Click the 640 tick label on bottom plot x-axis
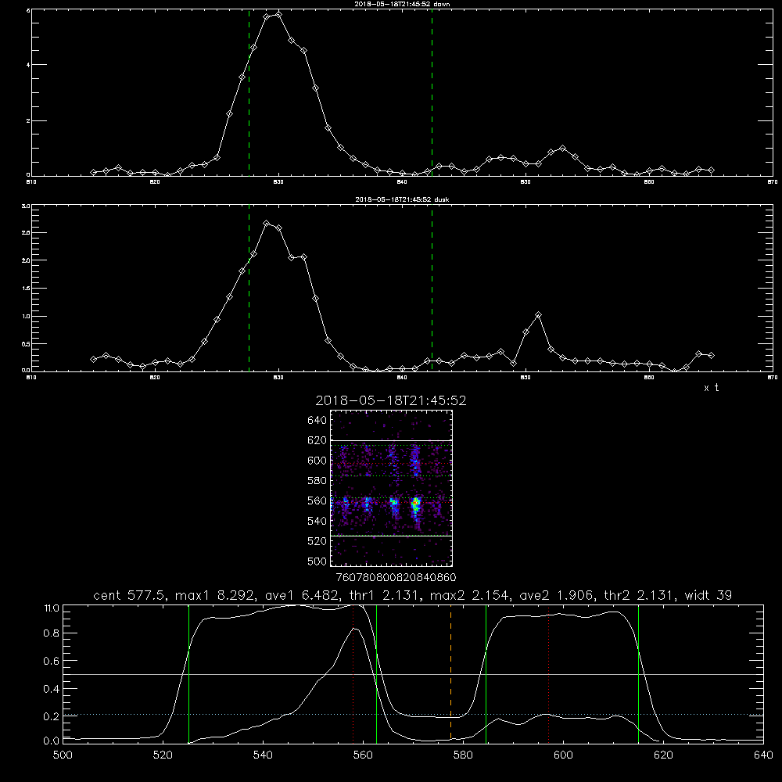This screenshot has height=782, width=782. 763,755
